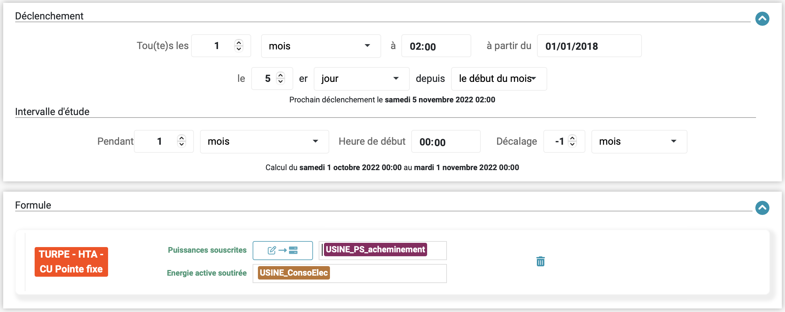785x312 pixels.
Task: Open the Pendant duration unit dropdown
Action: (x=264, y=142)
